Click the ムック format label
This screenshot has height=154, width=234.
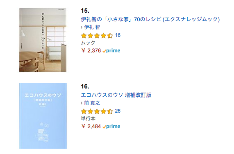pos(88,43)
